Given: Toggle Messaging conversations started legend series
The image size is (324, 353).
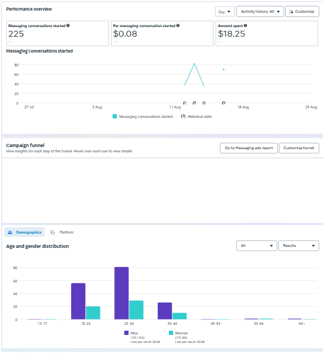Looking at the screenshot, I should [x=115, y=116].
